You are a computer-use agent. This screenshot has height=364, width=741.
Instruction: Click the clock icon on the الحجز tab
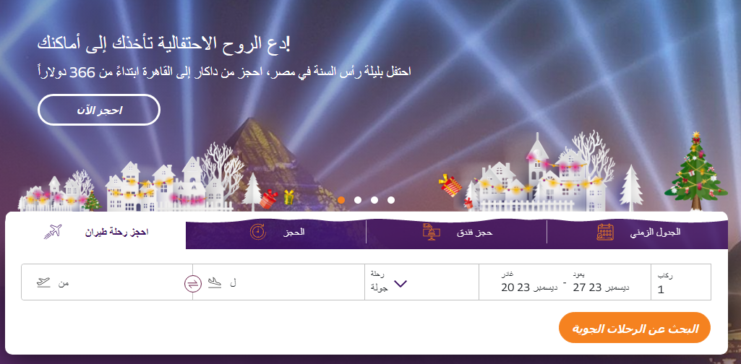[258, 232]
